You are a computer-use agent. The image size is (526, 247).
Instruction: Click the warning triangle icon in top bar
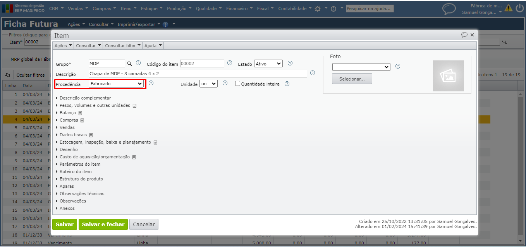(508, 8)
